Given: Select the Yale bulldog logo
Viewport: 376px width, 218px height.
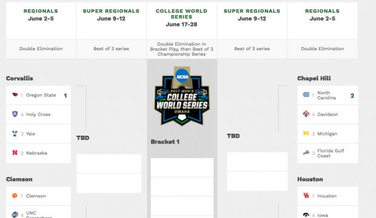Looking at the screenshot, I should 15,133.
